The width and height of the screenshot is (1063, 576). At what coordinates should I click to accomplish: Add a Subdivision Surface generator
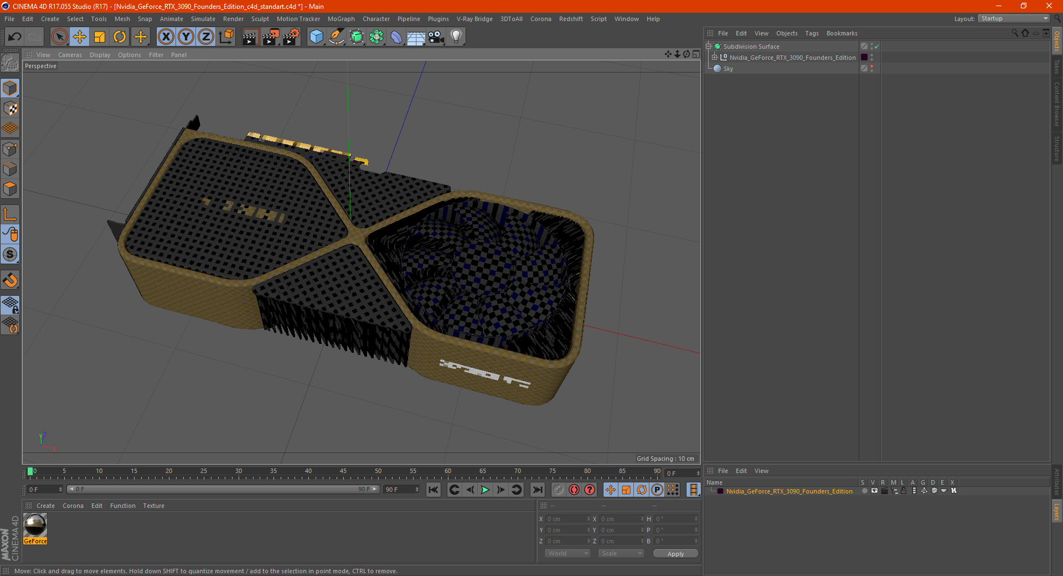[357, 37]
